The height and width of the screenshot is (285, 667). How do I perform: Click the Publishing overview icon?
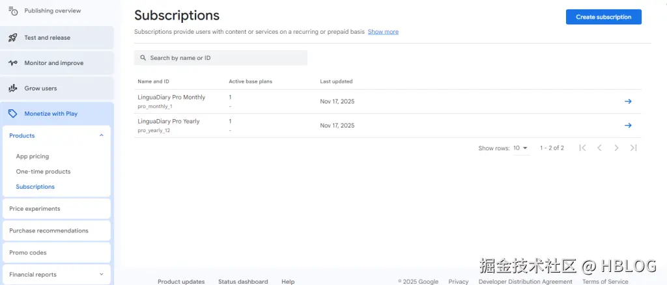(x=12, y=11)
